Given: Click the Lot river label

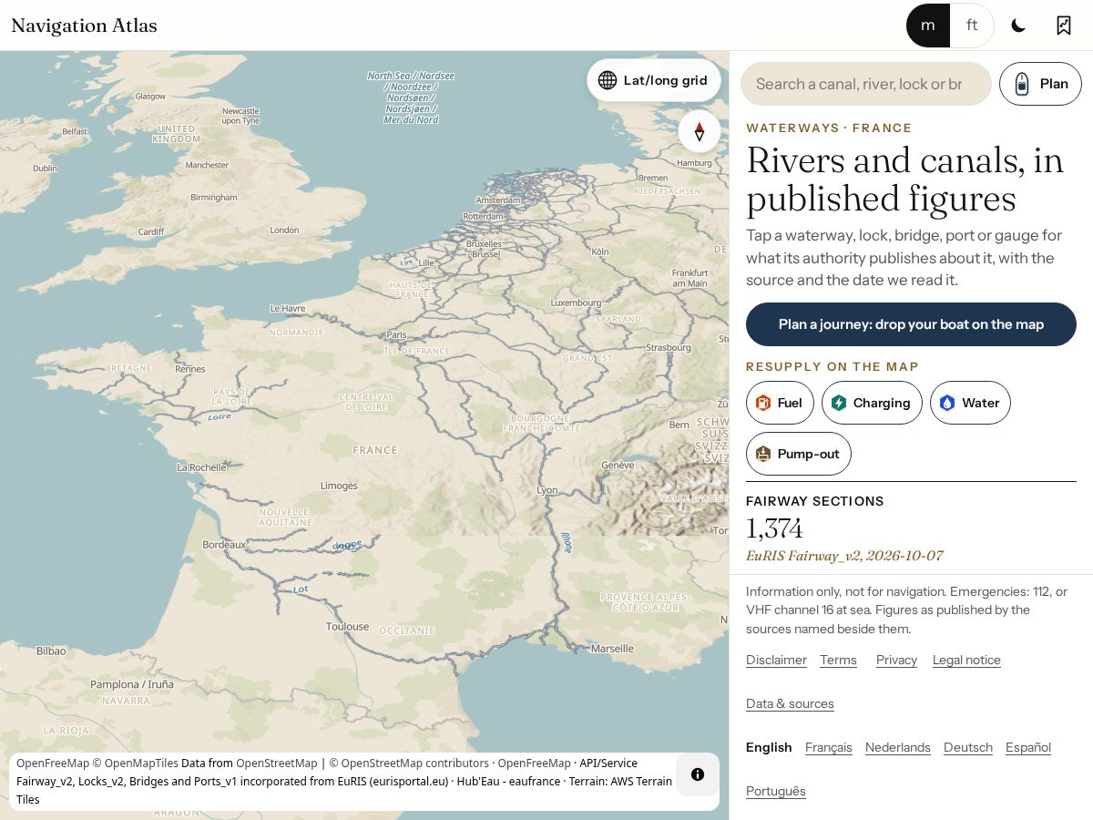Looking at the screenshot, I should click(301, 589).
